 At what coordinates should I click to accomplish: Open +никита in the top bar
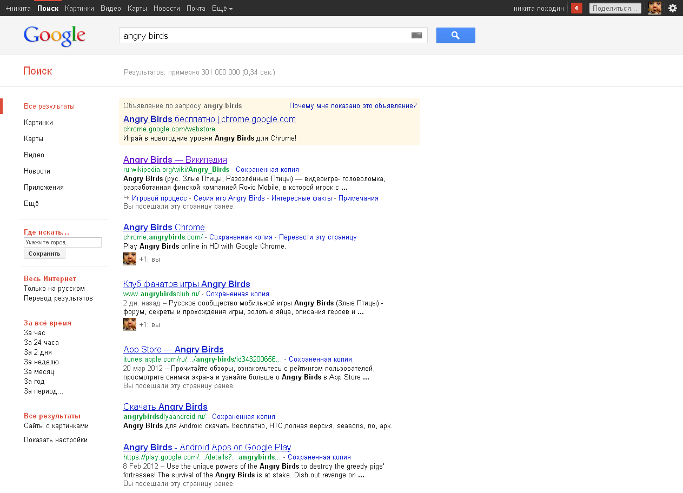pos(18,9)
